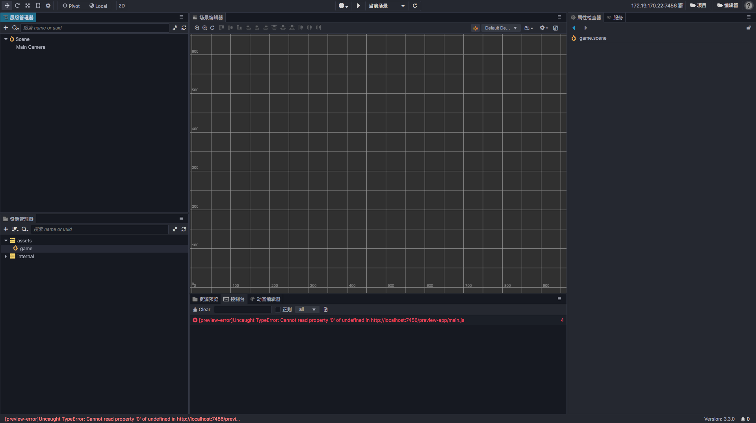The image size is (756, 423).
Task: Select the Scale transform tool
Action: click(x=28, y=6)
